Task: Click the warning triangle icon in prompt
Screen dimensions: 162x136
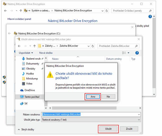Action: coord(50,75)
